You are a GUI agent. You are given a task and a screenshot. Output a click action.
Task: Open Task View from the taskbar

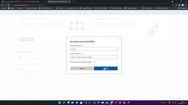(x=68, y=103)
